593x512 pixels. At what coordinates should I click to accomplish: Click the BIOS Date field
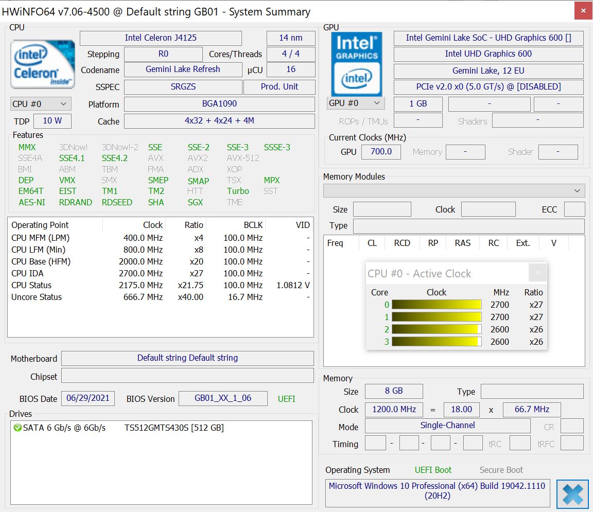88,398
